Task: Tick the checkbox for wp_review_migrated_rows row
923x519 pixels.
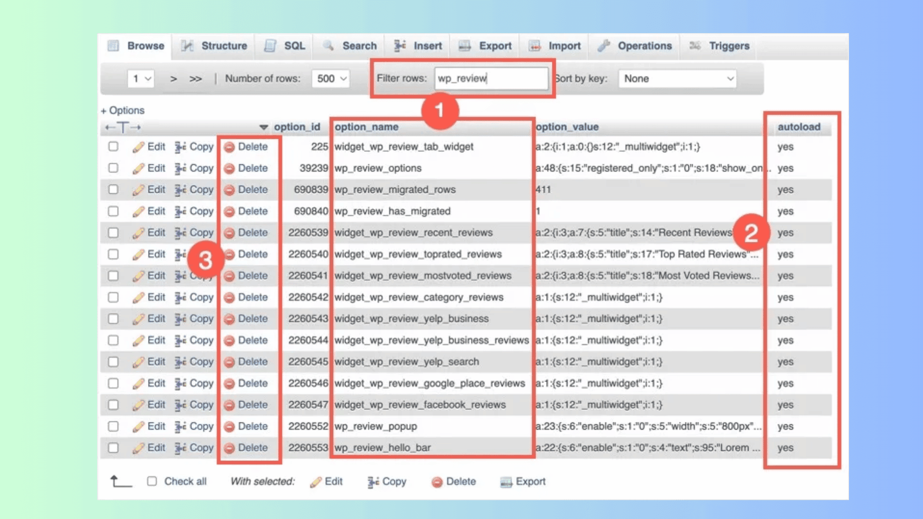Action: [113, 189]
